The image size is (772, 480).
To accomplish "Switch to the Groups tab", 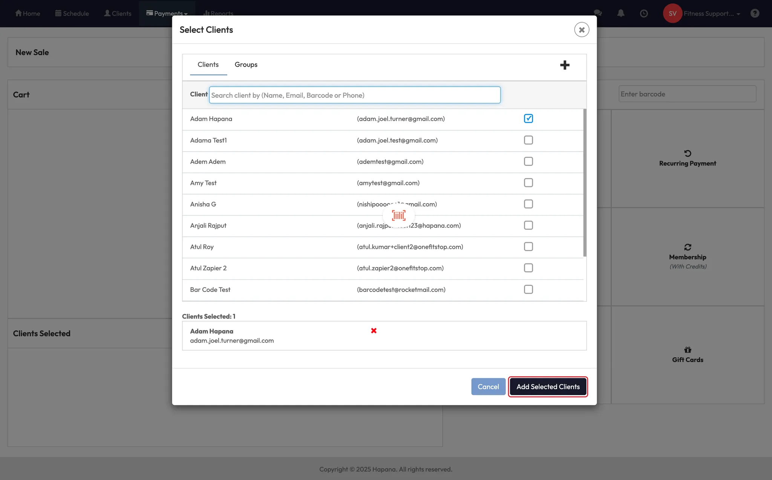I will 246,65.
